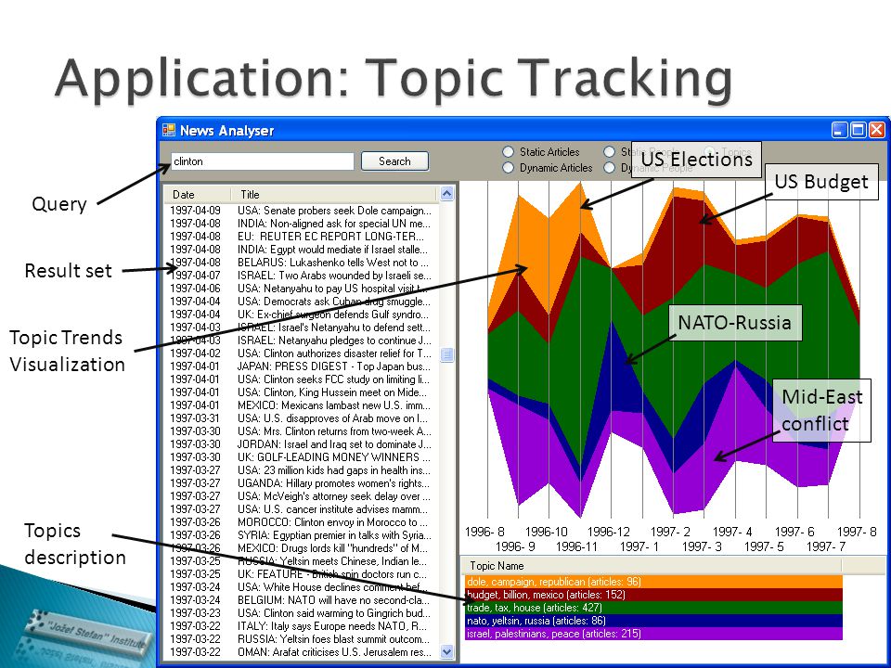Image resolution: width=891 pixels, height=668 pixels.
Task: Open row 'UK: FEATURE - British spin doctors'
Action: [301, 574]
